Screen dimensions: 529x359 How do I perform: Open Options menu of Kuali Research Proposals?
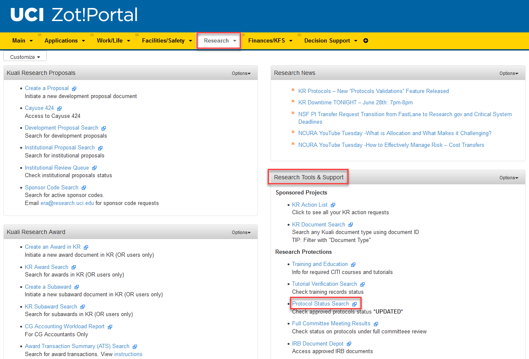click(x=241, y=73)
